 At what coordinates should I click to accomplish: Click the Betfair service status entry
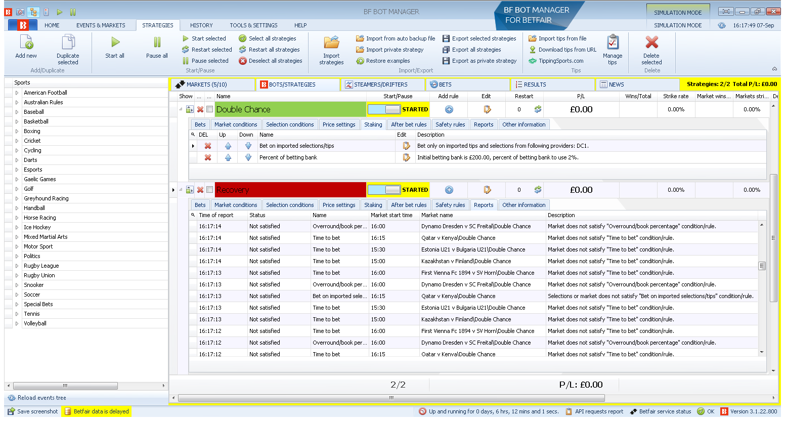coord(660,411)
